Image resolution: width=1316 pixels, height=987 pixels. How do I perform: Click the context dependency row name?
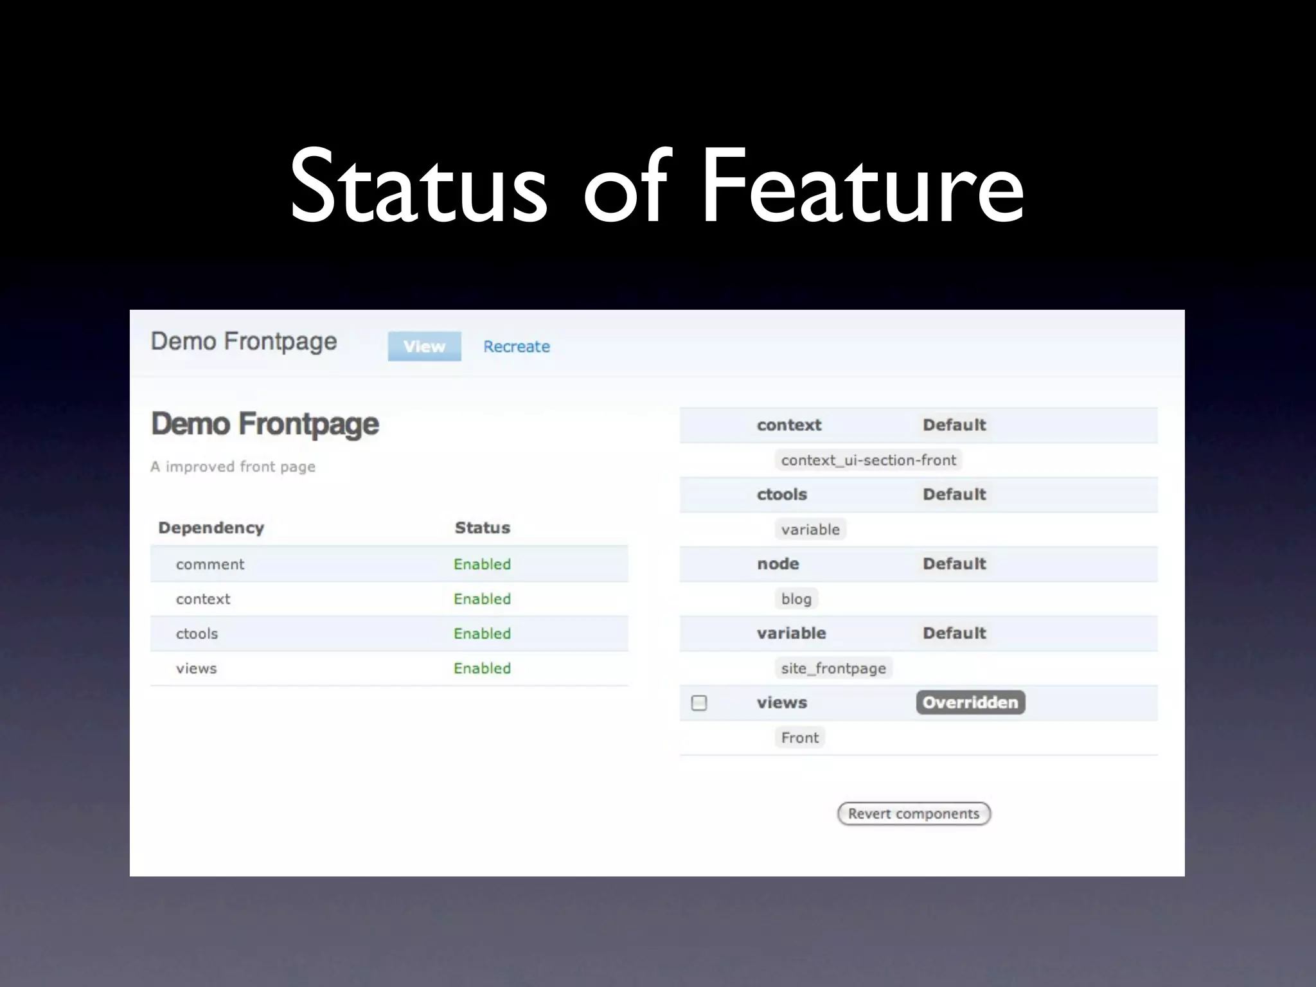[x=203, y=599]
